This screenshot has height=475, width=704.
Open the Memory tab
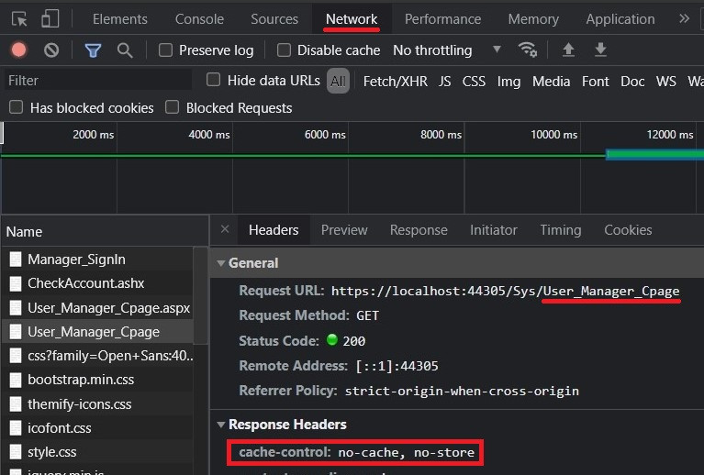533,19
